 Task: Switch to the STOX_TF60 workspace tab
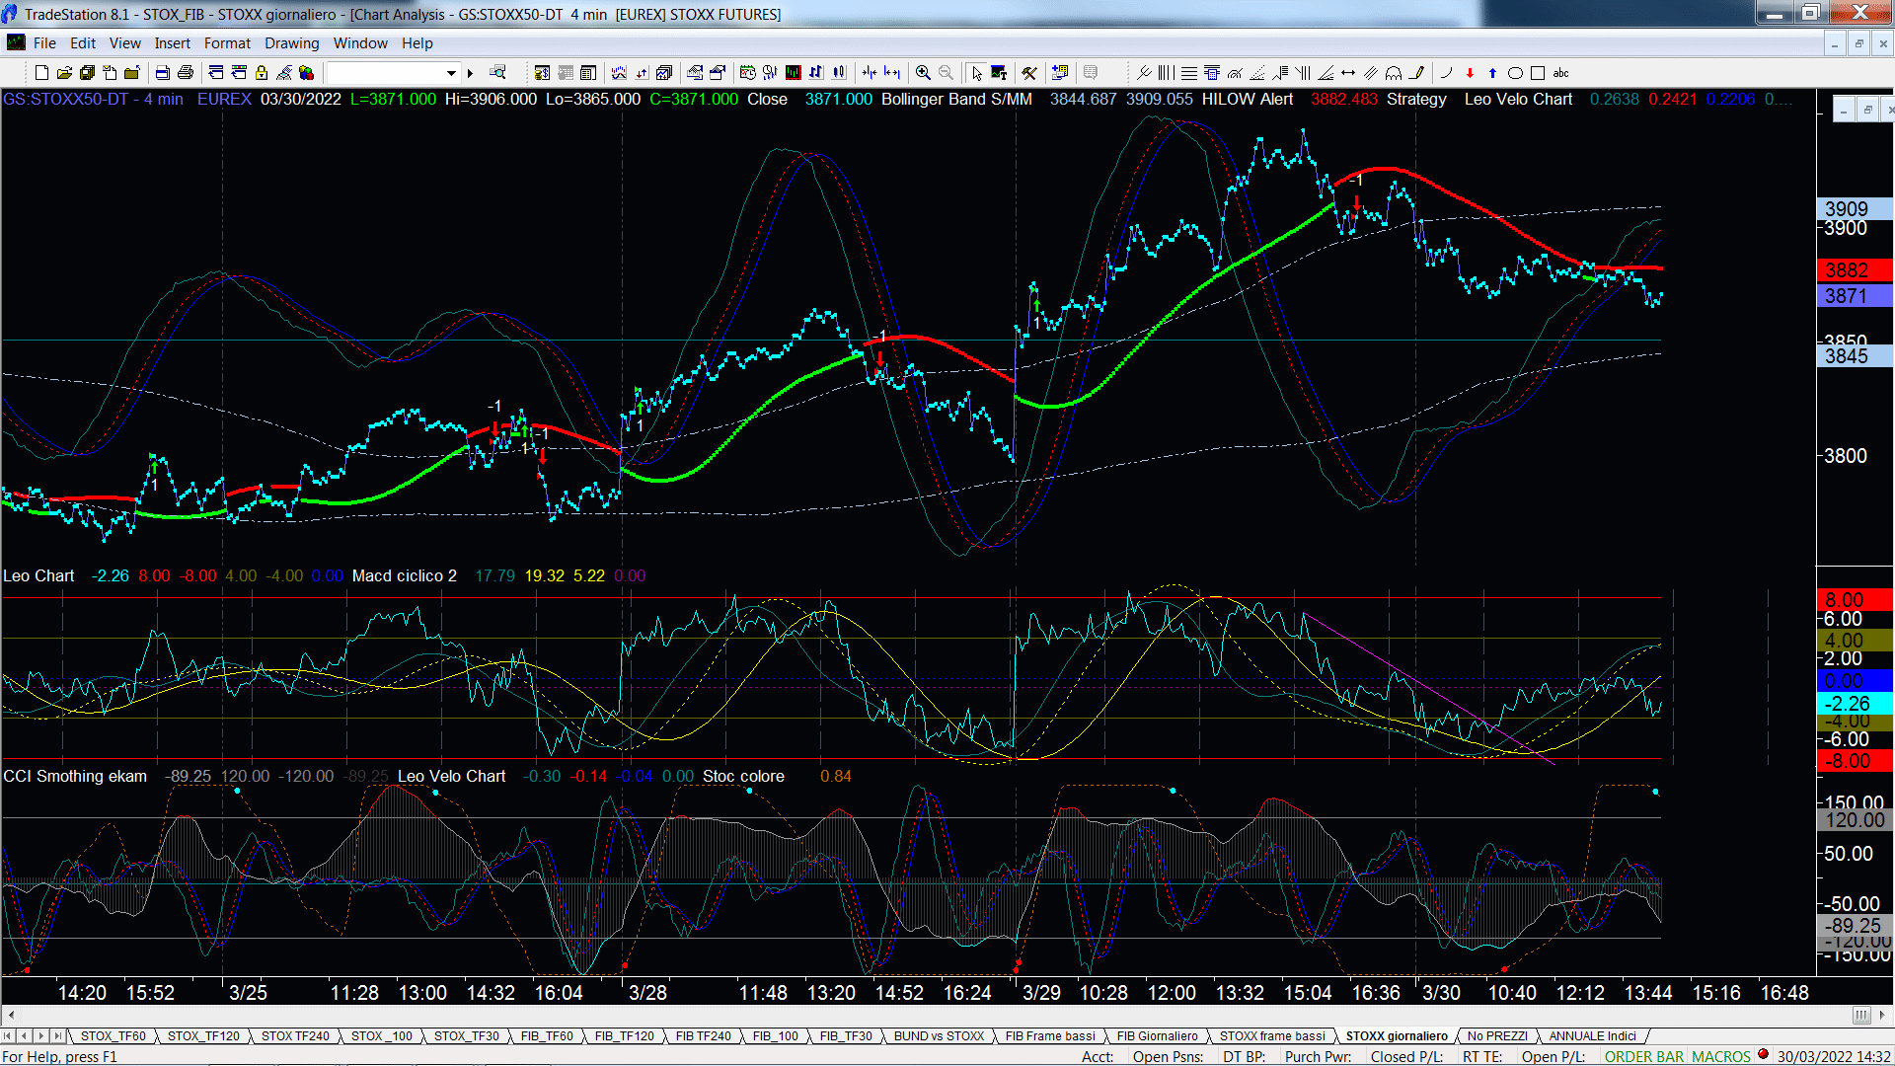(114, 1036)
